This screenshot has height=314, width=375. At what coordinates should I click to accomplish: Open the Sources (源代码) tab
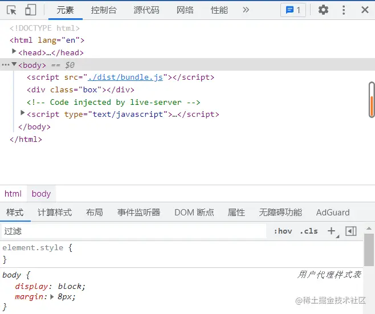click(x=146, y=10)
